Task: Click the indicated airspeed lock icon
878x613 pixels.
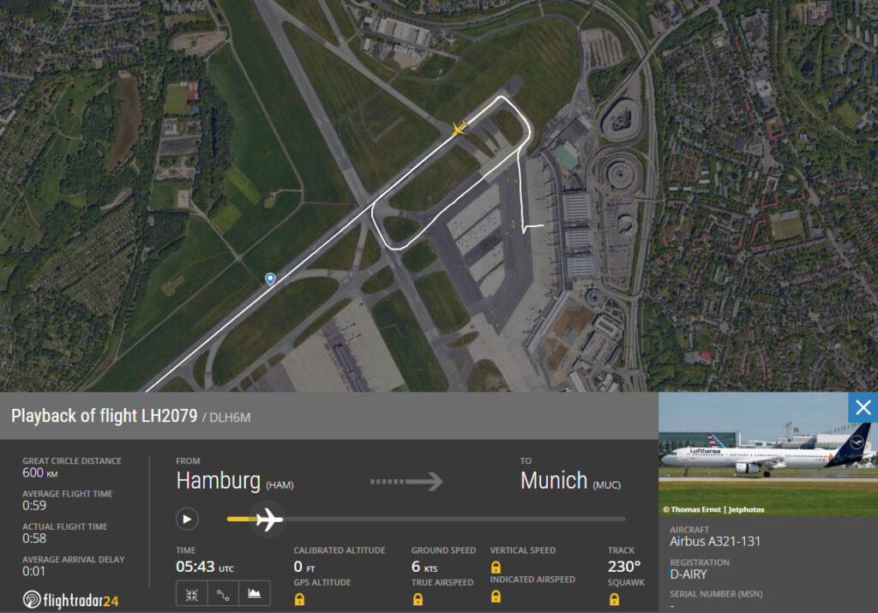Action: (x=496, y=597)
